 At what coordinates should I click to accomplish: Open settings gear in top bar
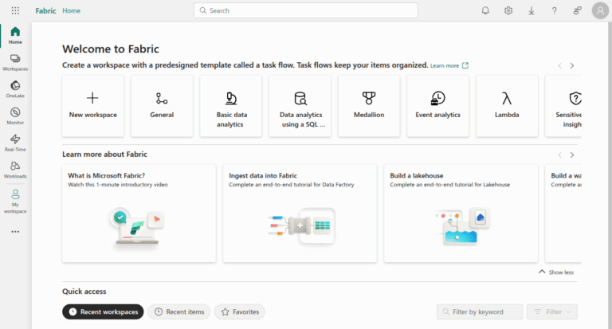[508, 10]
